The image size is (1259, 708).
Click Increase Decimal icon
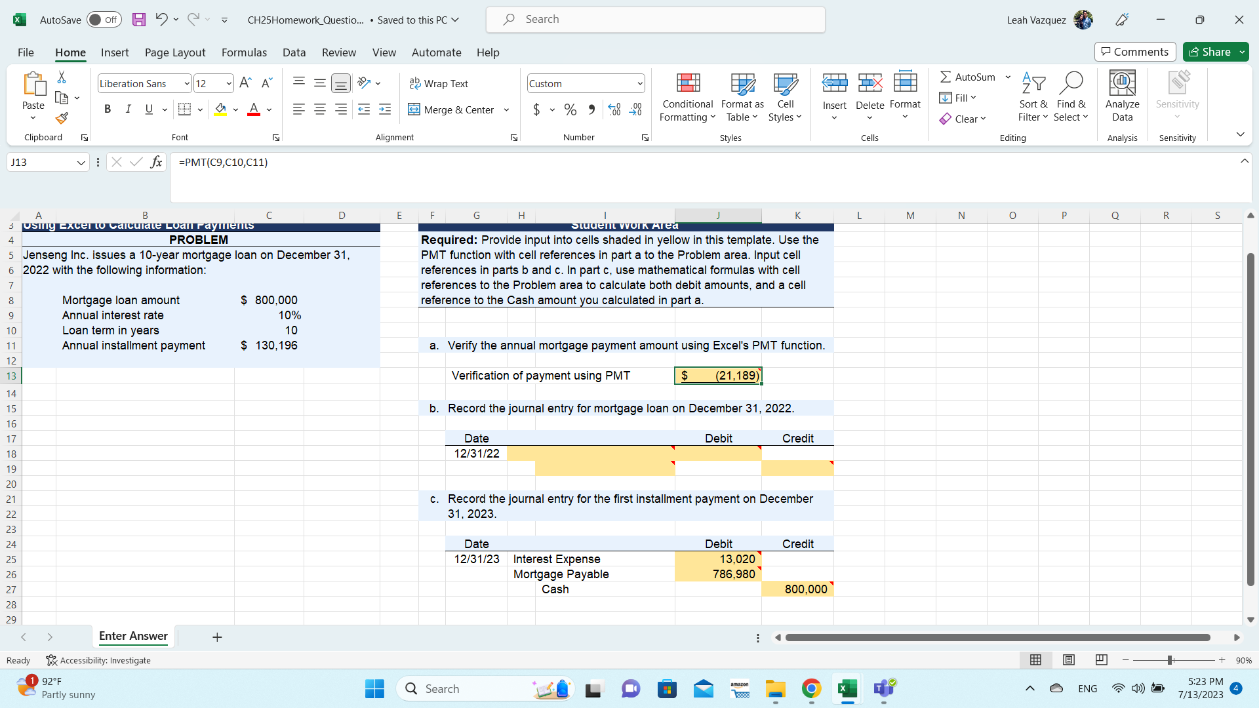tap(614, 109)
